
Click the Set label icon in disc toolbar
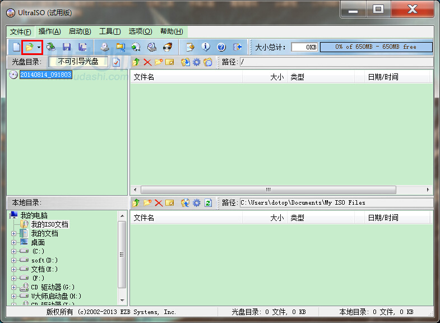tap(207, 62)
